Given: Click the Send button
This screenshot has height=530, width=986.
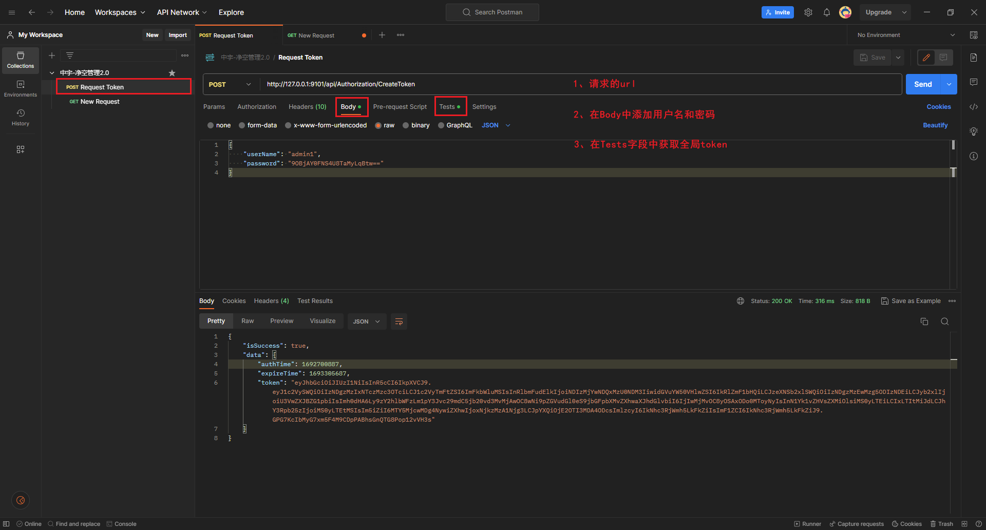Looking at the screenshot, I should [x=923, y=84].
